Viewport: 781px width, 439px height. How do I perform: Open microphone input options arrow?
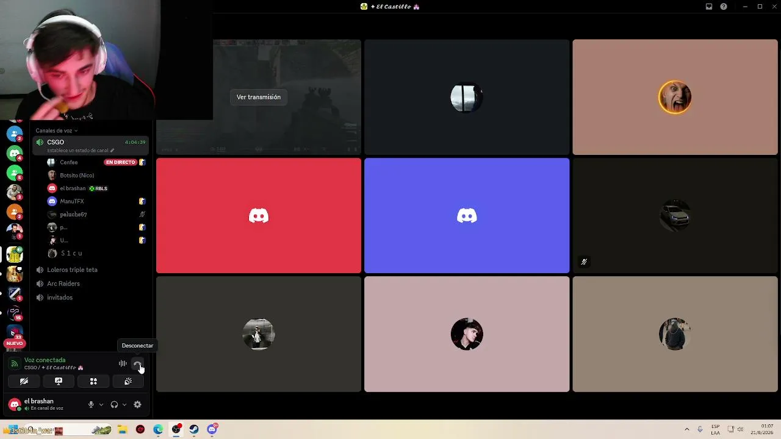101,404
